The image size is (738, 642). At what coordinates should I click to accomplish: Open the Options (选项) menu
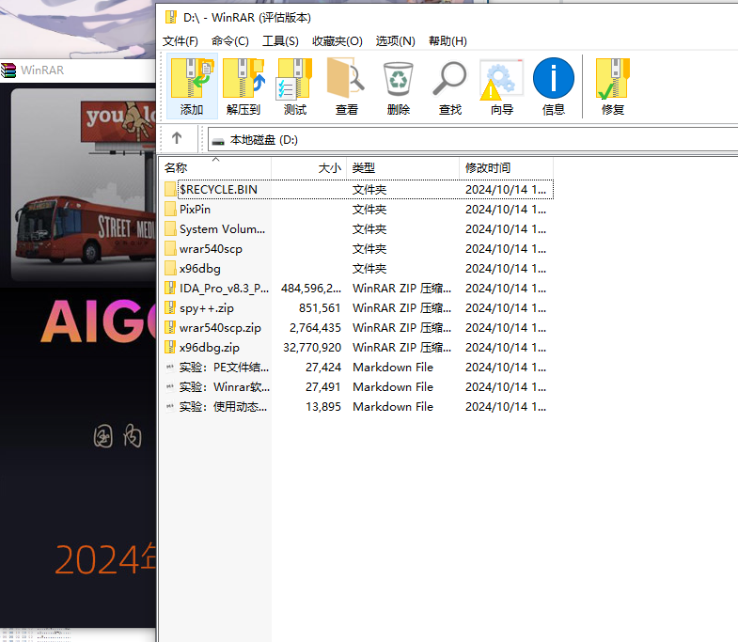[x=395, y=41]
